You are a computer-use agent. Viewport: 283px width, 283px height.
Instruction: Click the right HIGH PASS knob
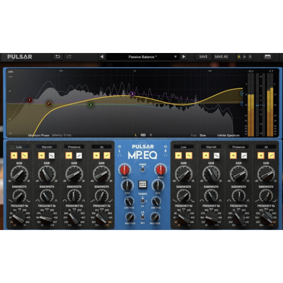[155, 217]
